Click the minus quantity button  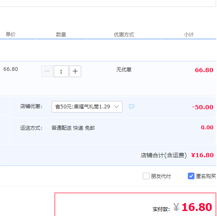click(47, 71)
